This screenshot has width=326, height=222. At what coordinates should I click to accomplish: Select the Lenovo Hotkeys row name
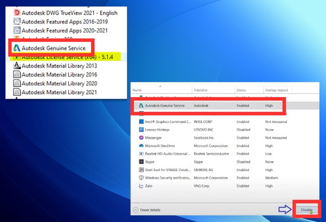(x=157, y=130)
